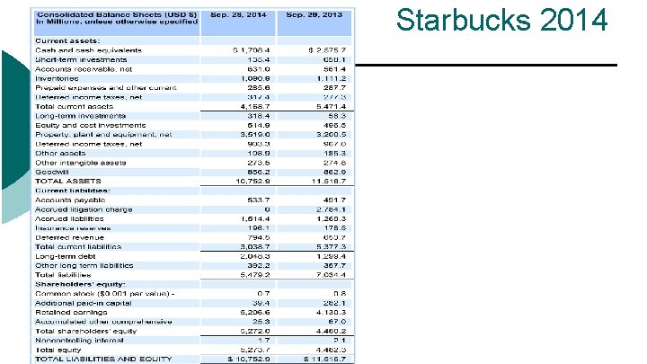Click the 'Insurance reserves' row label

(x=73, y=228)
